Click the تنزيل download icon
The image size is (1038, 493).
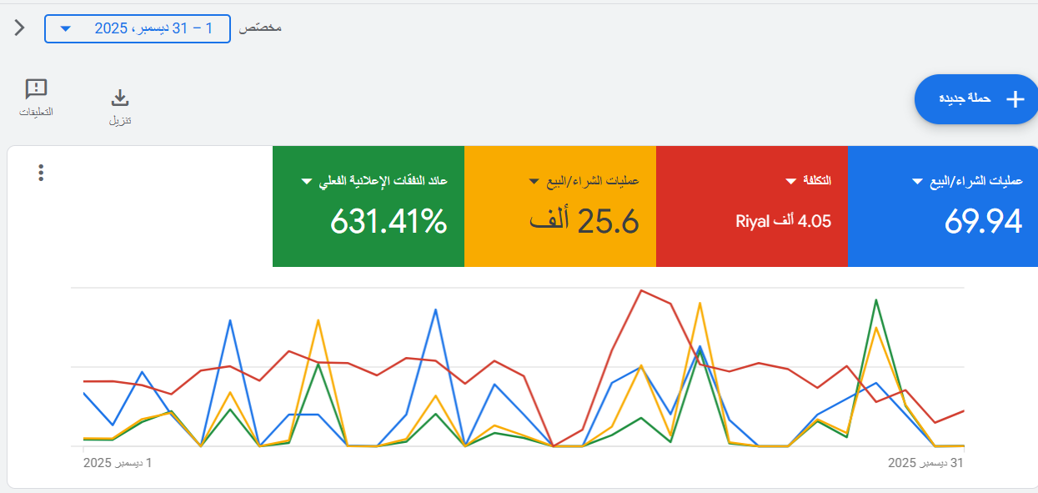click(x=120, y=98)
